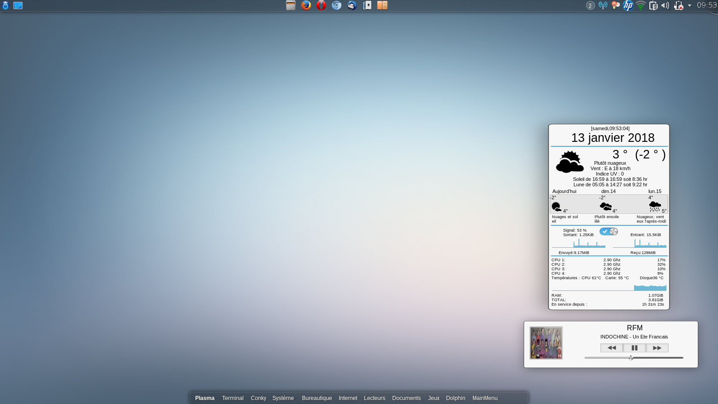Screen dimensions: 718x404
Task: Open the Internet menu
Action: (348, 398)
